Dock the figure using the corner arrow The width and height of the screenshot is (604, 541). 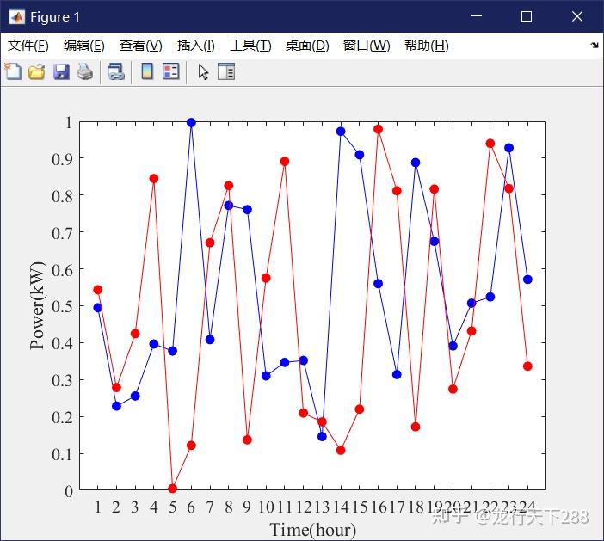click(595, 45)
